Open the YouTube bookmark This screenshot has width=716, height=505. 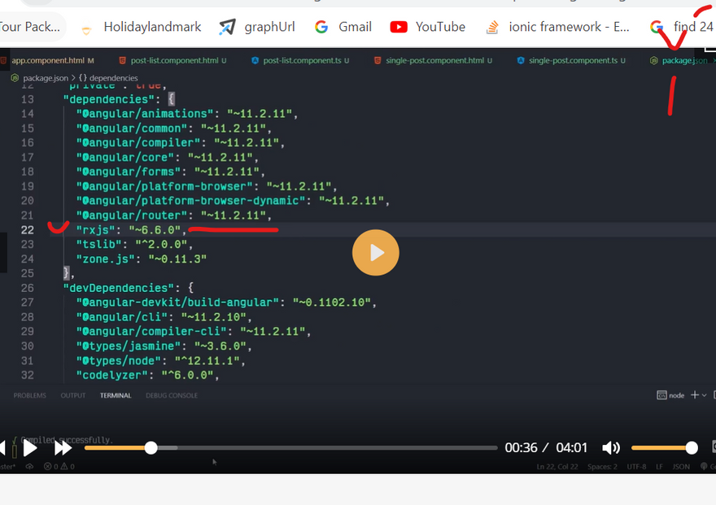[x=427, y=27]
